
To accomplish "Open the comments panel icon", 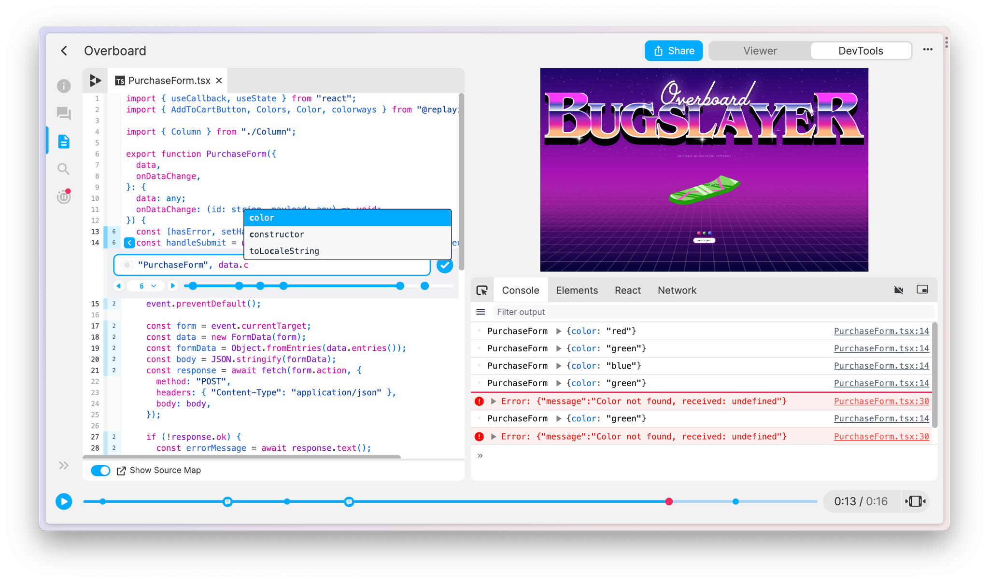I will (64, 113).
